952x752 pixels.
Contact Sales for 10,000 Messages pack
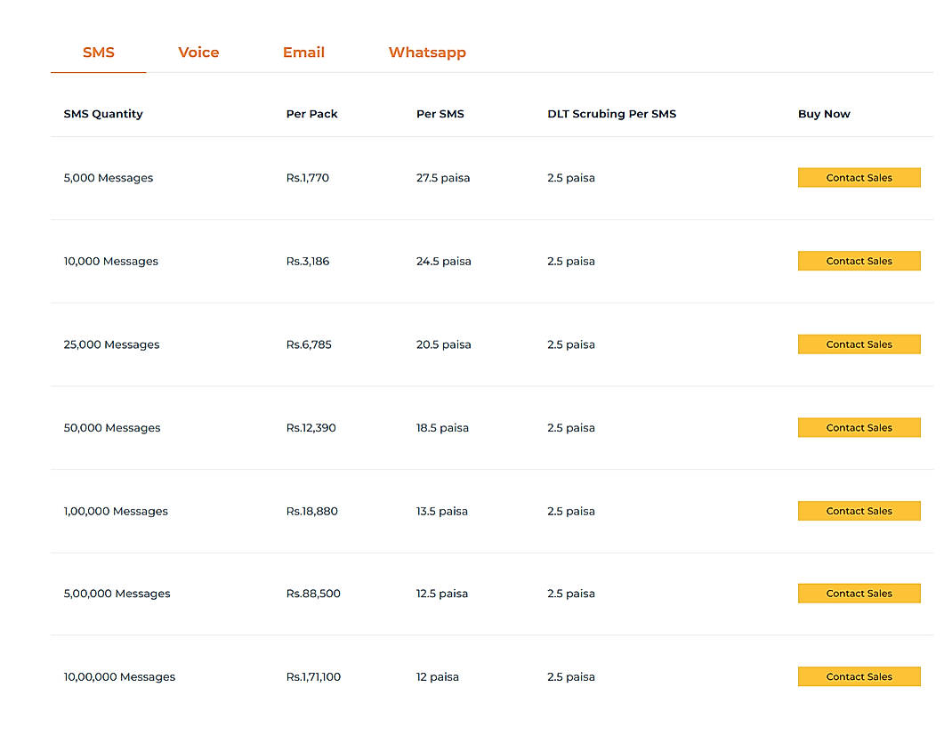click(x=859, y=261)
